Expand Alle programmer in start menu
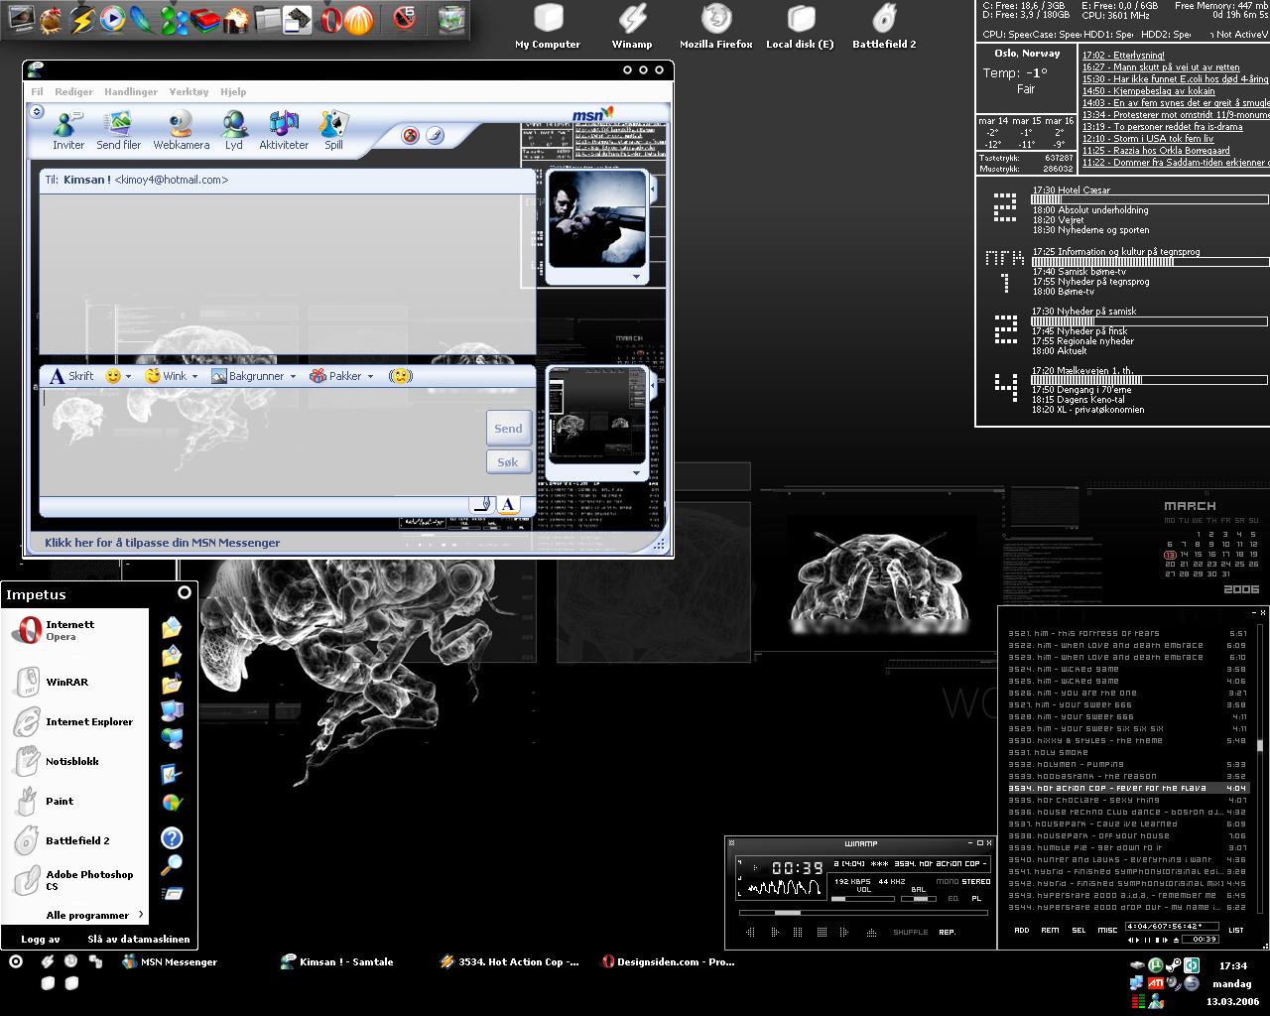The width and height of the screenshot is (1270, 1016). pyautogui.click(x=94, y=915)
